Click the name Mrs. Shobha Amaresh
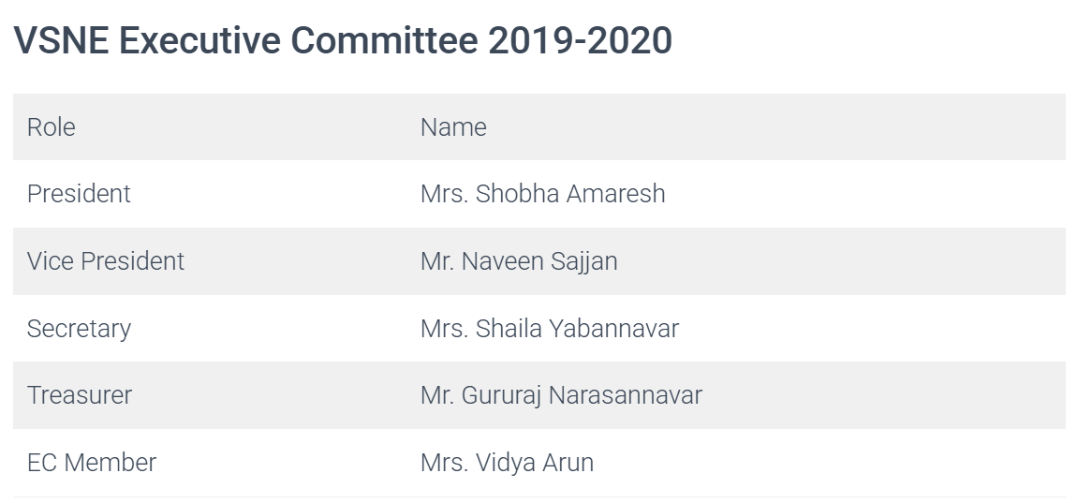The width and height of the screenshot is (1077, 503). [542, 194]
